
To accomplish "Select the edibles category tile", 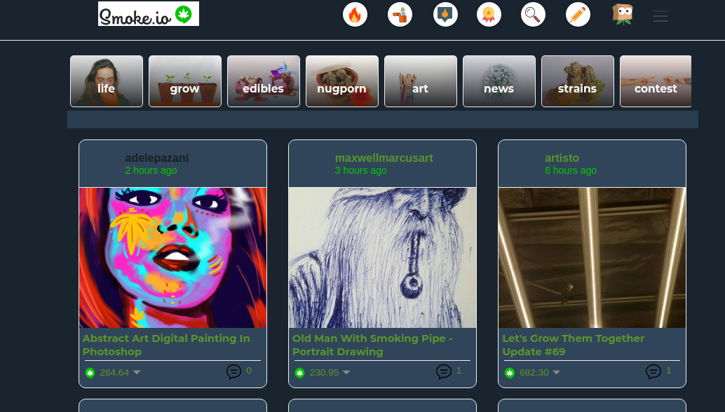I will 264,81.
